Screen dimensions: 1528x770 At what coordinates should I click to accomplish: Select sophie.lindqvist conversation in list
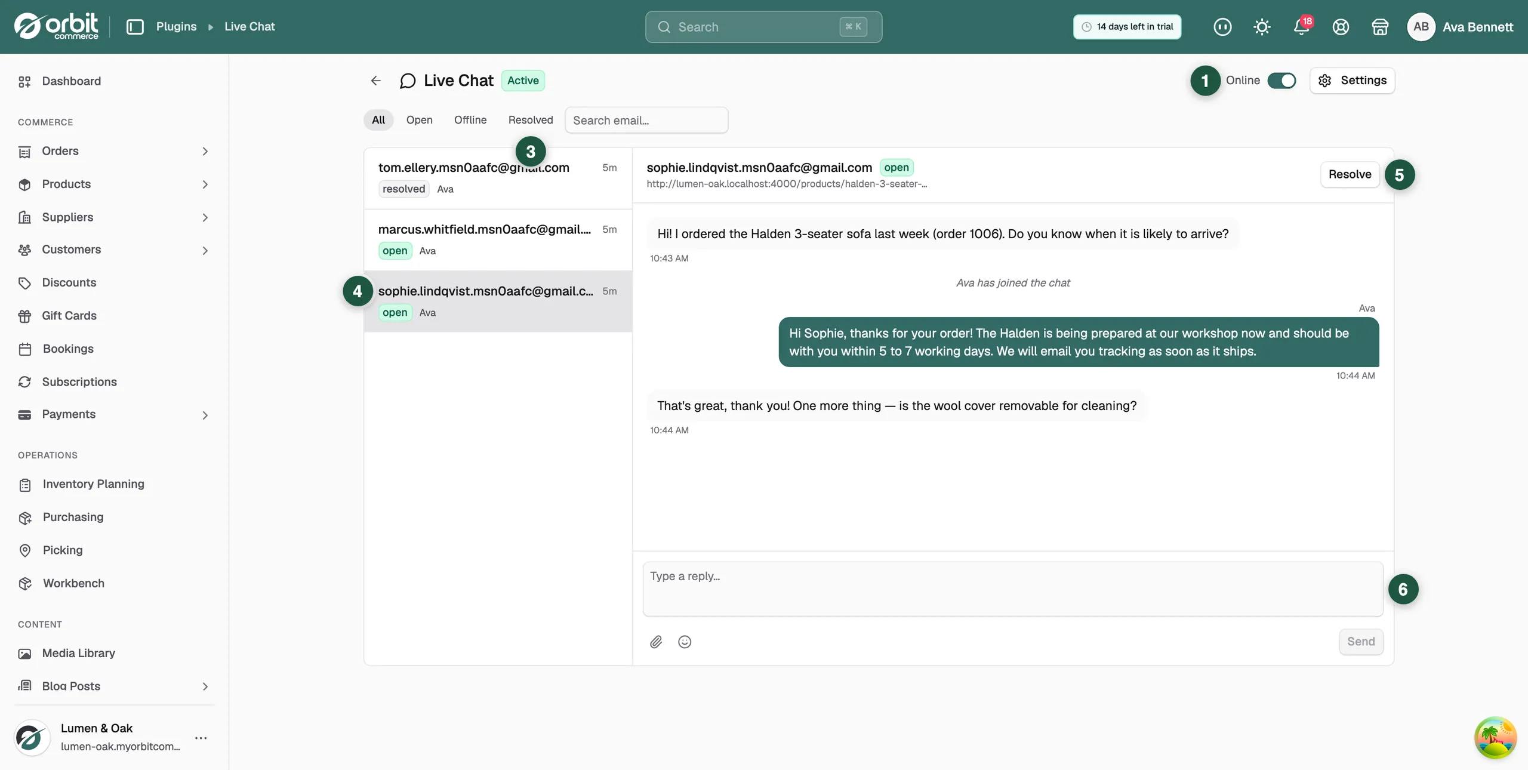(498, 301)
